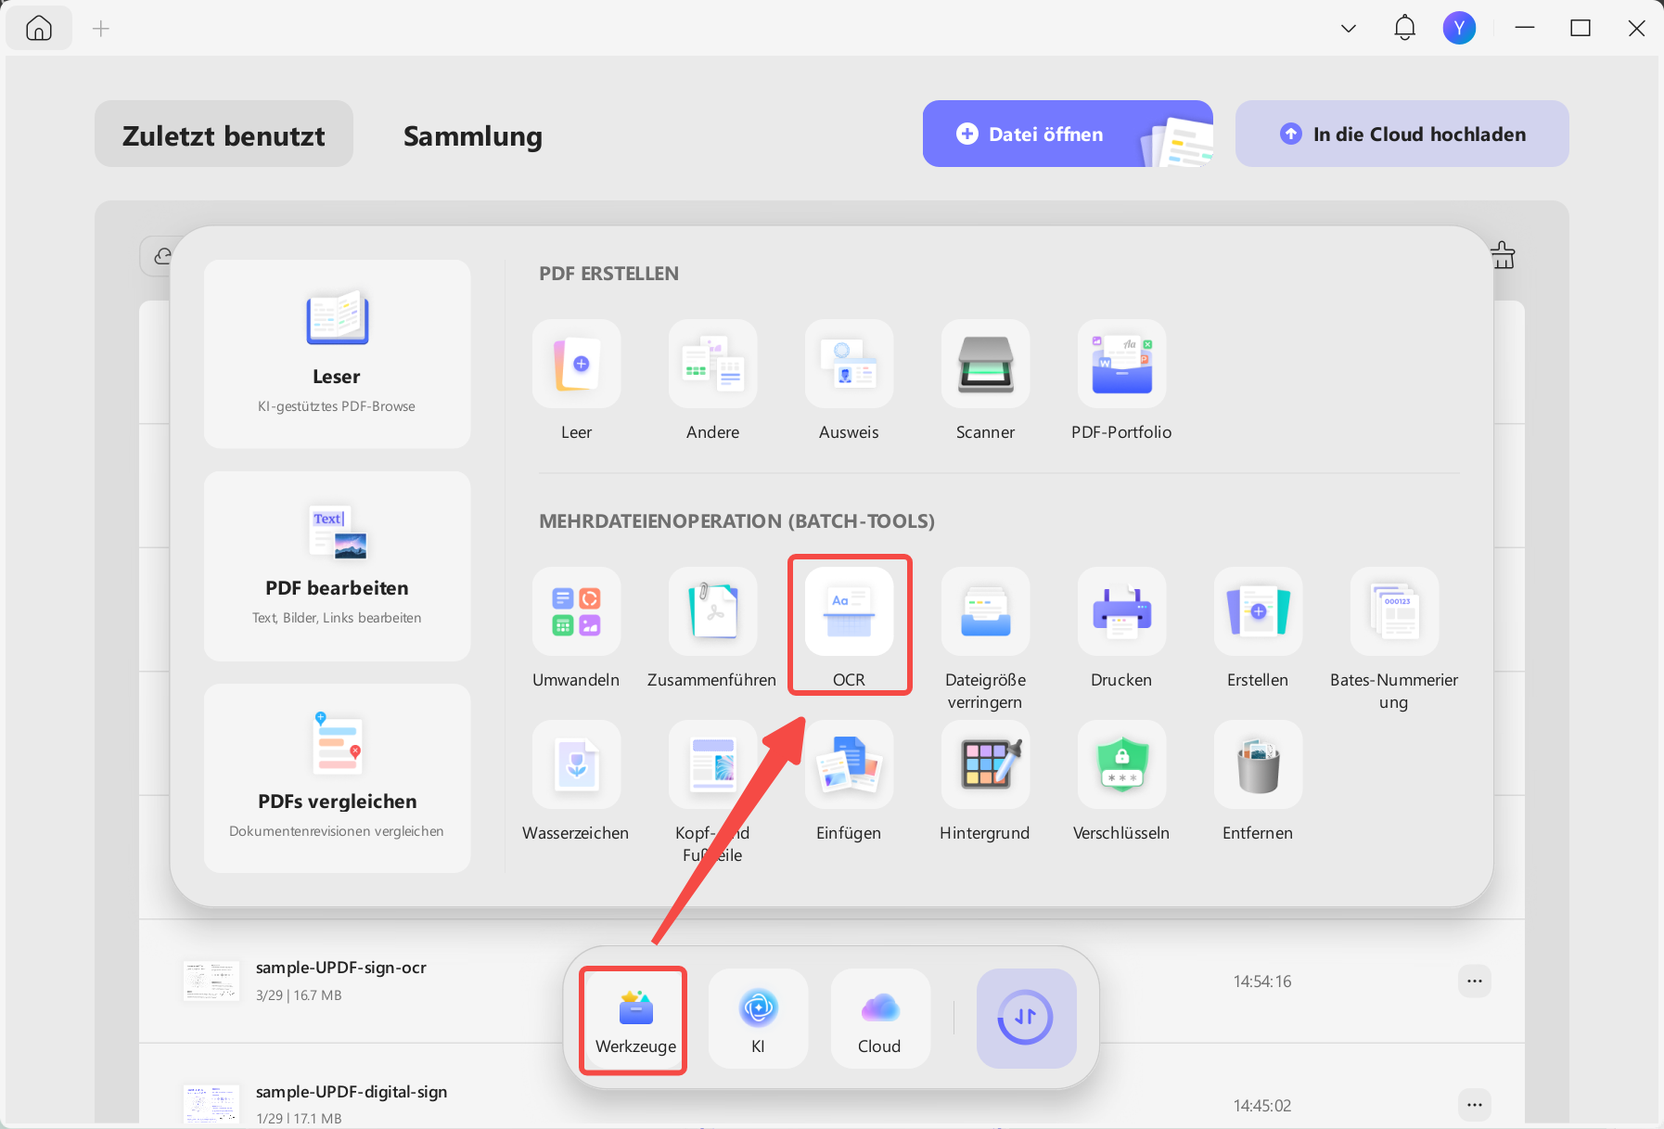Click the Werkzeuge button in bottom bar

(x=635, y=1020)
